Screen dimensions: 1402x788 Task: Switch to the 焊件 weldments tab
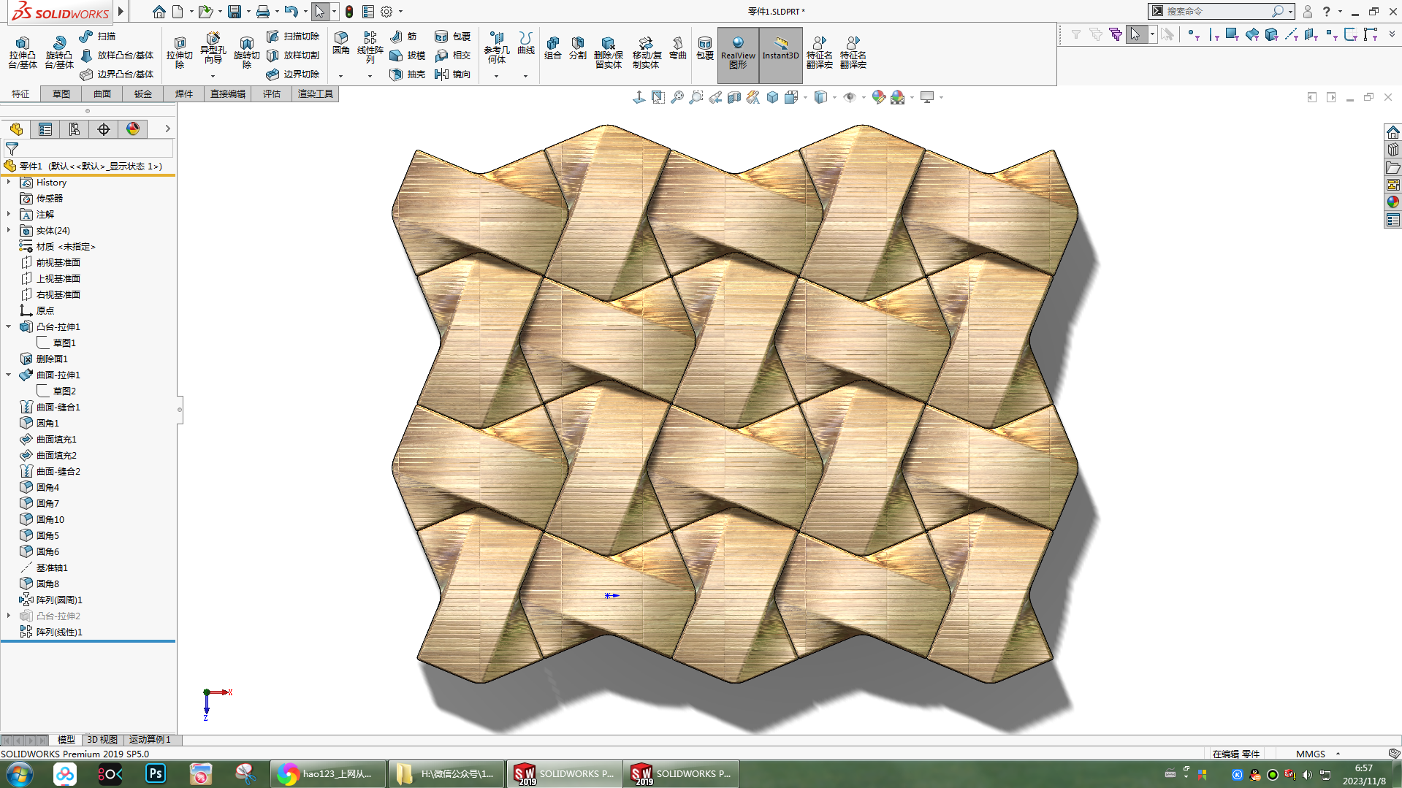pyautogui.click(x=184, y=94)
